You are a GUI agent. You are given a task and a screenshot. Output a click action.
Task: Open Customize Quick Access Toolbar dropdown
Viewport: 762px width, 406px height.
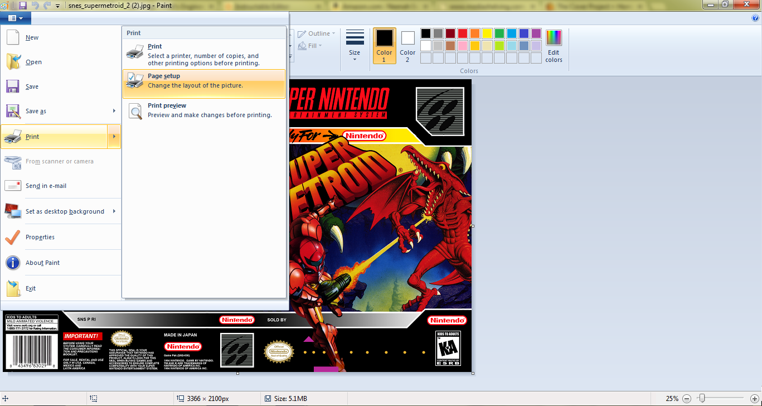[58, 6]
